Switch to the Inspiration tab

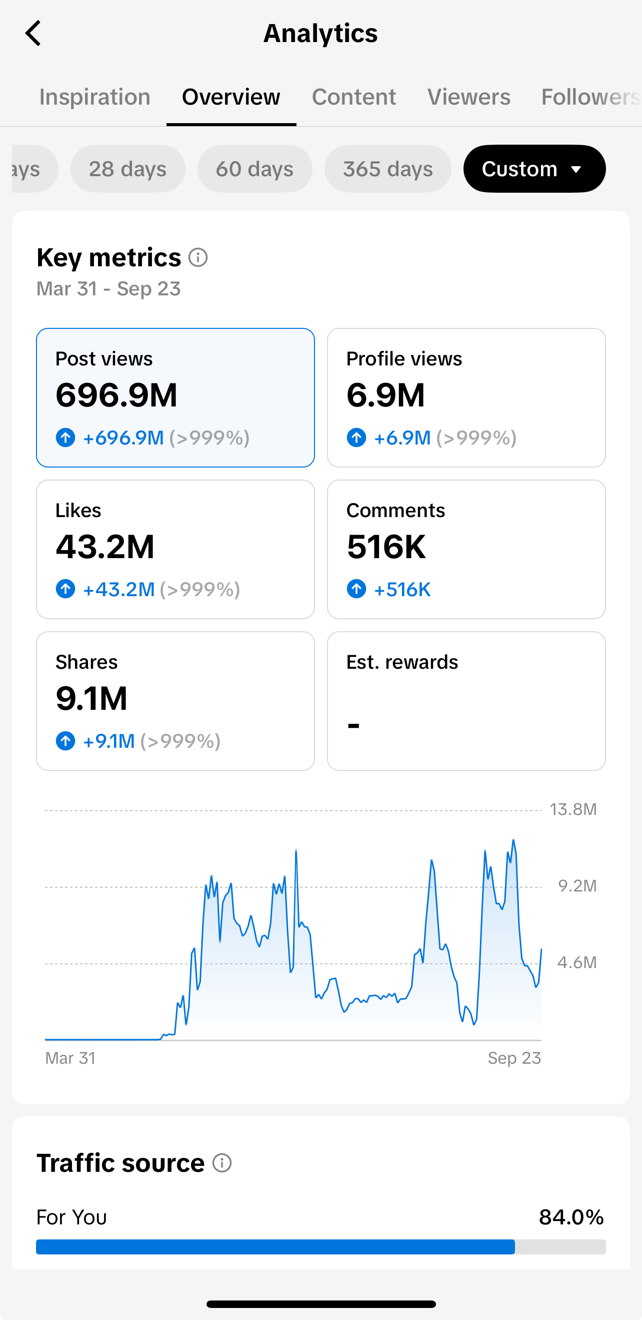(x=95, y=97)
